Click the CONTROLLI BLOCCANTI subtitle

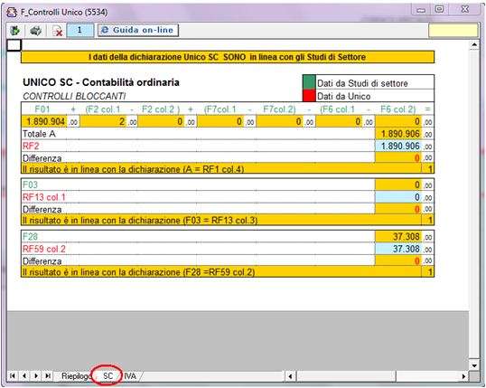pos(74,96)
